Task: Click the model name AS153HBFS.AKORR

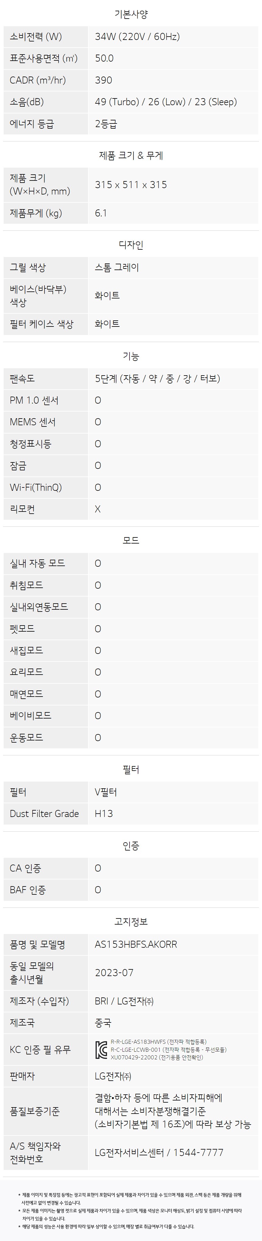Action: [x=136, y=944]
